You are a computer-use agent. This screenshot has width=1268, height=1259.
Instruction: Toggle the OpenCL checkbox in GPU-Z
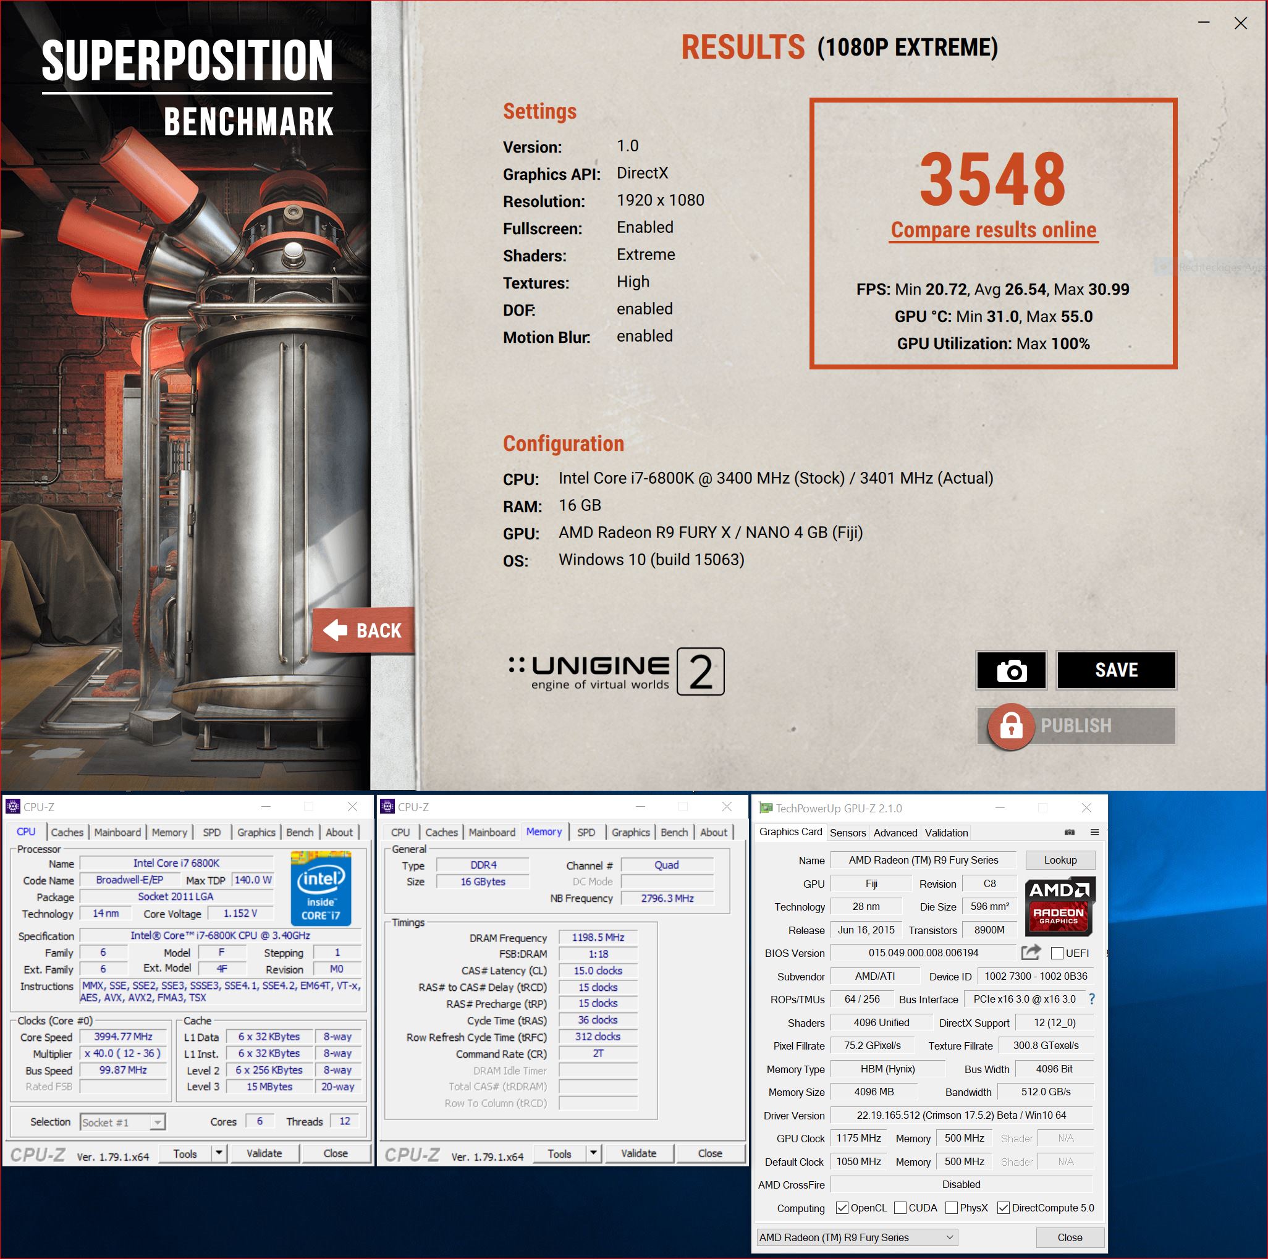point(842,1207)
